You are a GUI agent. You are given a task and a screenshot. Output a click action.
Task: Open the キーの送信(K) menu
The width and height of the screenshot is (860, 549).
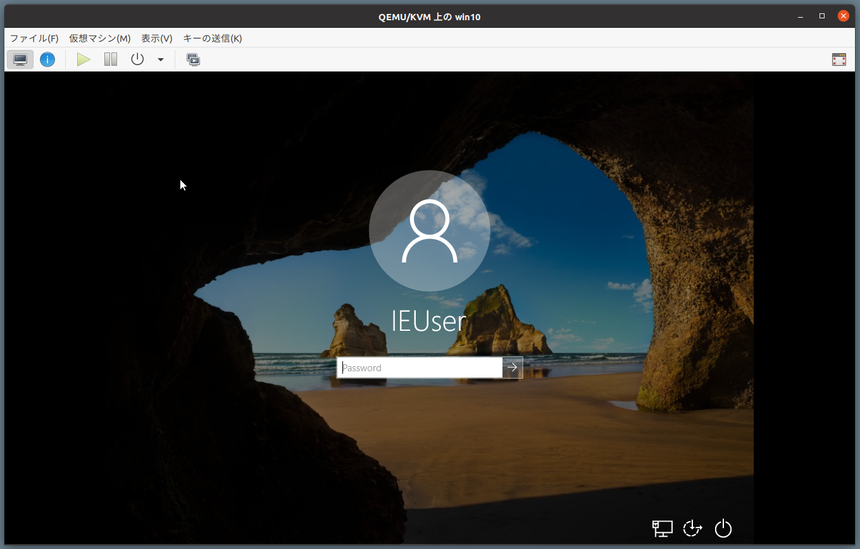(213, 39)
